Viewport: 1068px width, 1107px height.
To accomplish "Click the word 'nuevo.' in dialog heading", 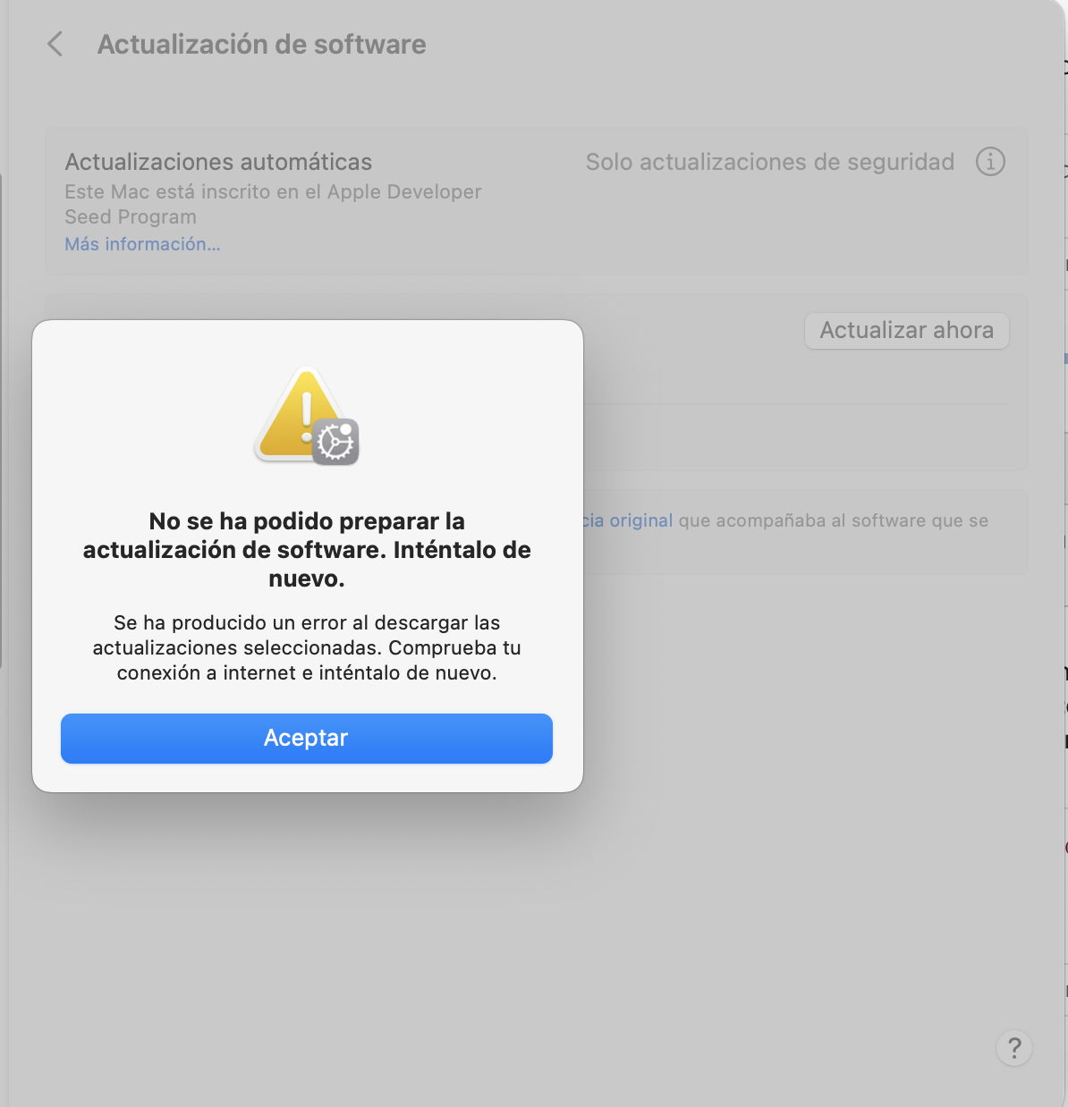I will (x=307, y=579).
